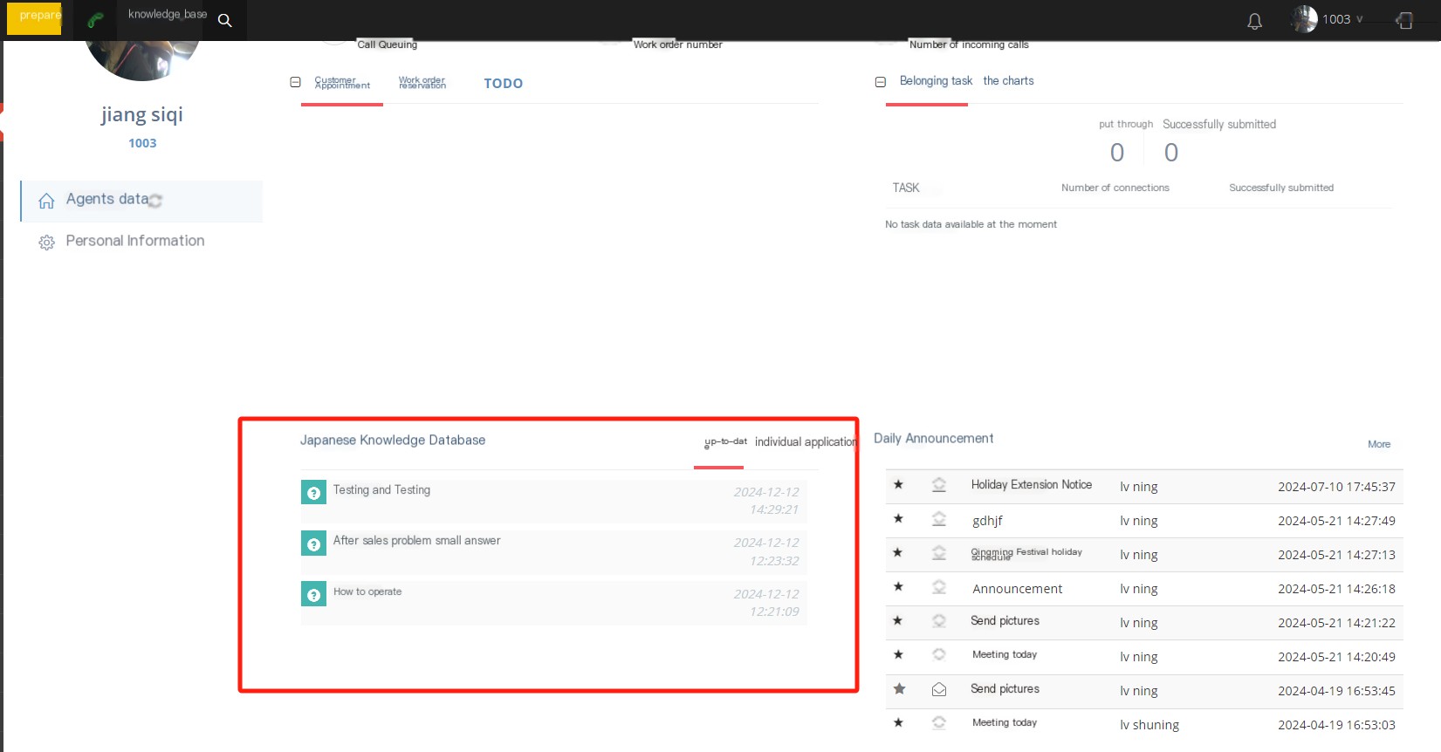
Task: Click the profile photo above jiang siqi
Action: [142, 59]
